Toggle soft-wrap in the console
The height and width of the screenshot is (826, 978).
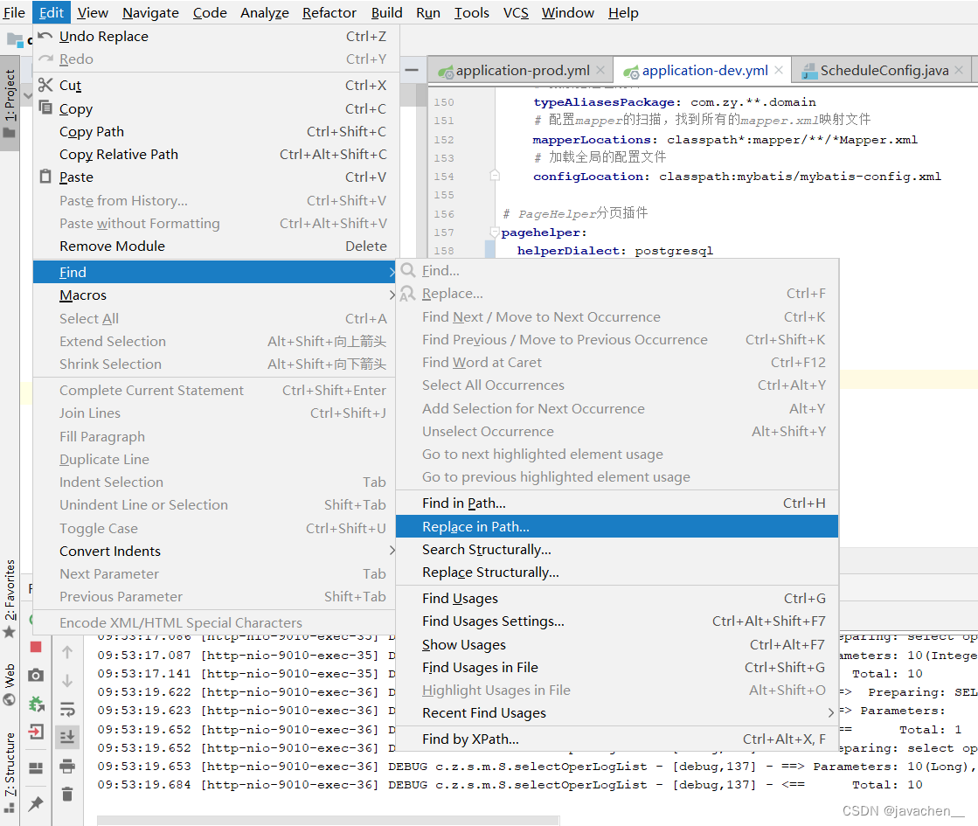[67, 710]
